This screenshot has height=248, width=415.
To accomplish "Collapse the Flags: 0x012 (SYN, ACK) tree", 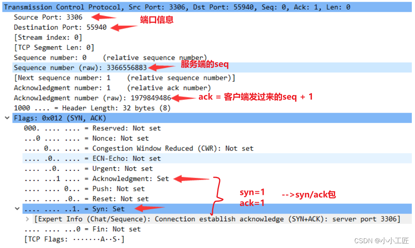I will pyautogui.click(x=7, y=118).
